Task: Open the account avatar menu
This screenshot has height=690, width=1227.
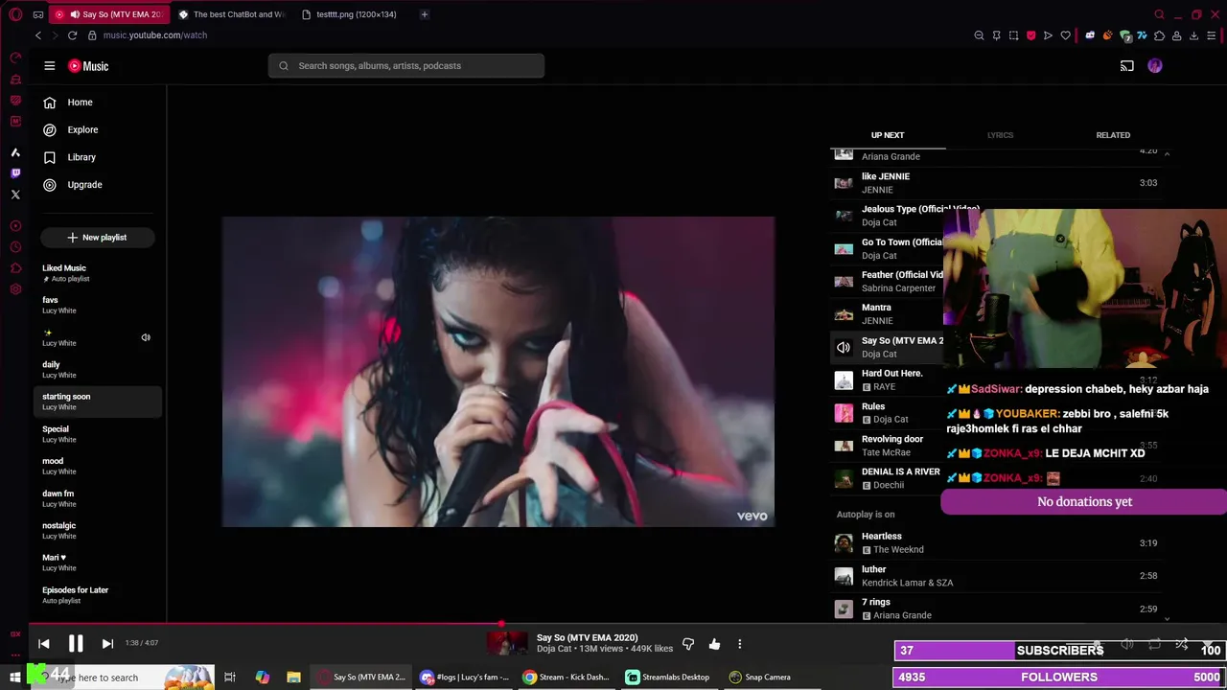Action: 1155,66
